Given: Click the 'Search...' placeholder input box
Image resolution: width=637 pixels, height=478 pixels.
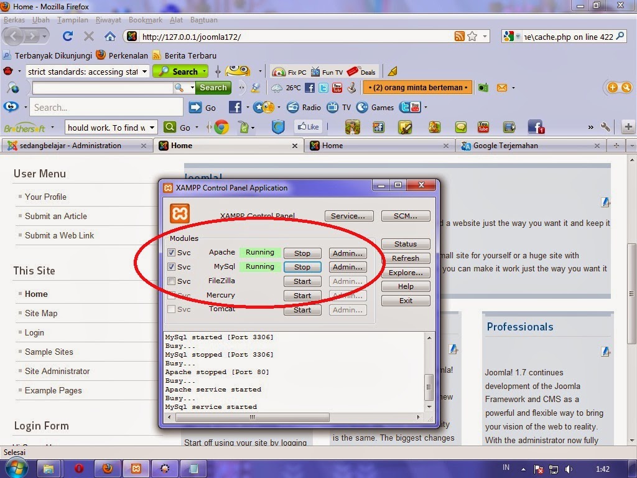Looking at the screenshot, I should click(x=106, y=107).
